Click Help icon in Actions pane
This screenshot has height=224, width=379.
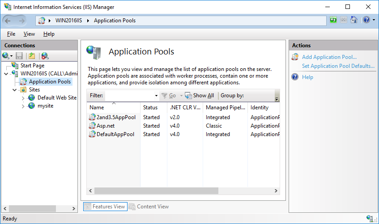point(295,77)
